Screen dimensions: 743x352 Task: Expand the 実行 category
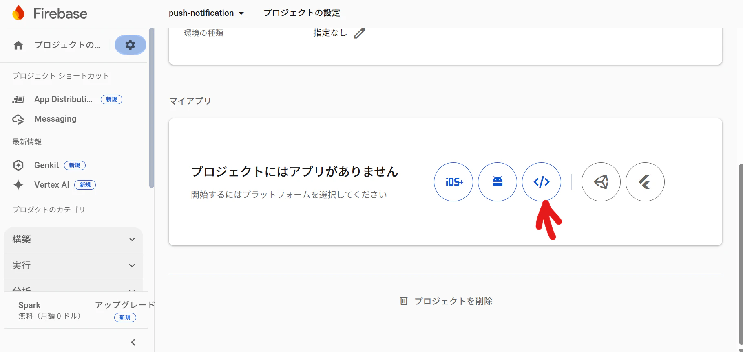(x=73, y=266)
